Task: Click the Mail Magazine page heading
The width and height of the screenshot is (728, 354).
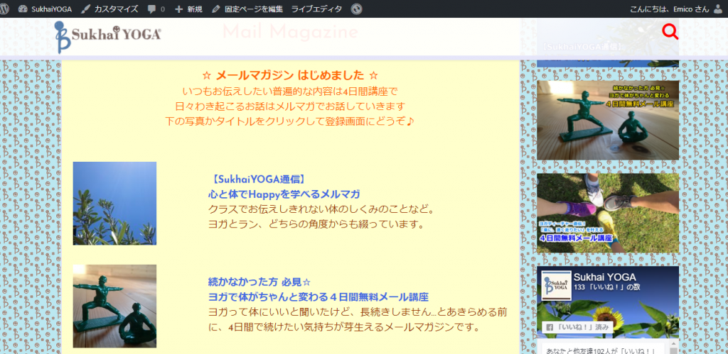Action: click(291, 32)
